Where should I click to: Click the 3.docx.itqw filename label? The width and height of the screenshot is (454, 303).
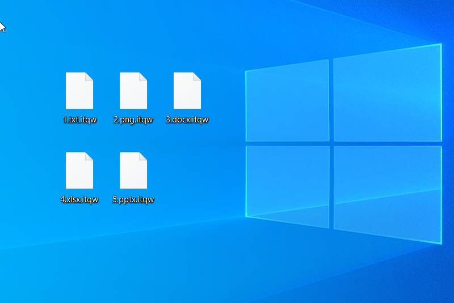point(187,120)
